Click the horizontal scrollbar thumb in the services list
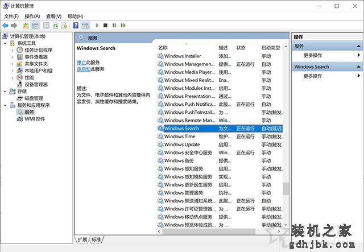 (x=209, y=232)
